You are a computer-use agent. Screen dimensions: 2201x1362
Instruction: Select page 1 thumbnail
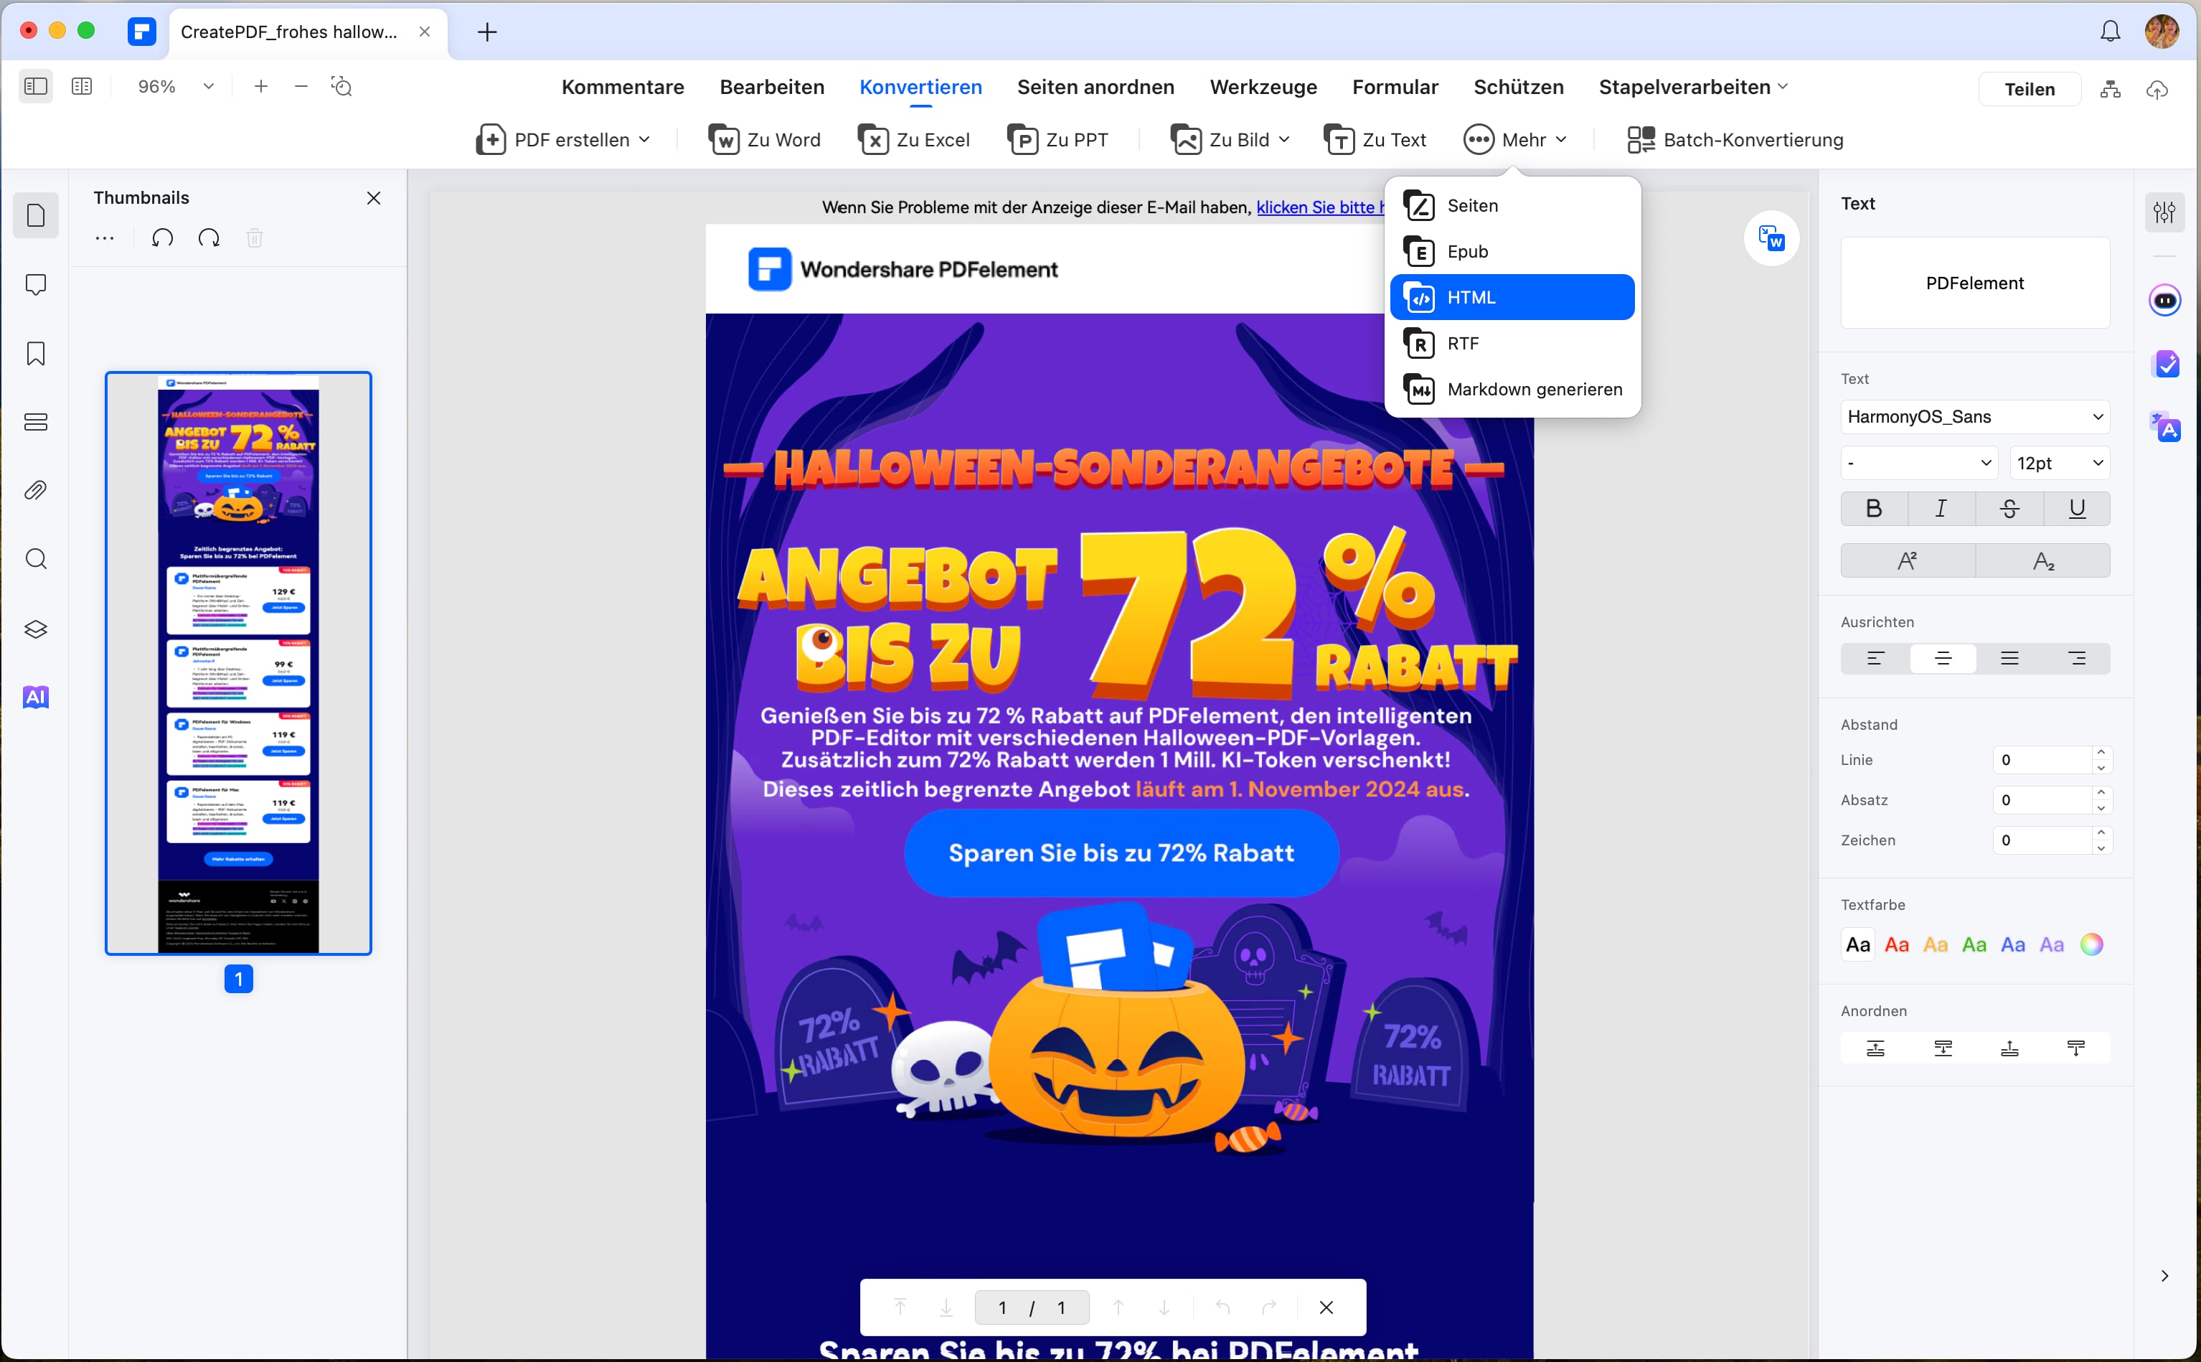point(239,663)
